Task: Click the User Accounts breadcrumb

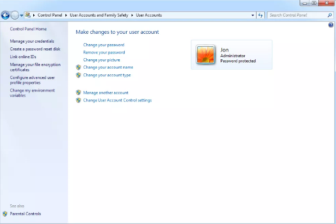Action: 149,15
